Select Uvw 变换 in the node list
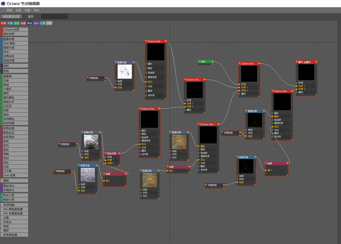The height and width of the screenshot is (244, 341). click(x=14, y=175)
